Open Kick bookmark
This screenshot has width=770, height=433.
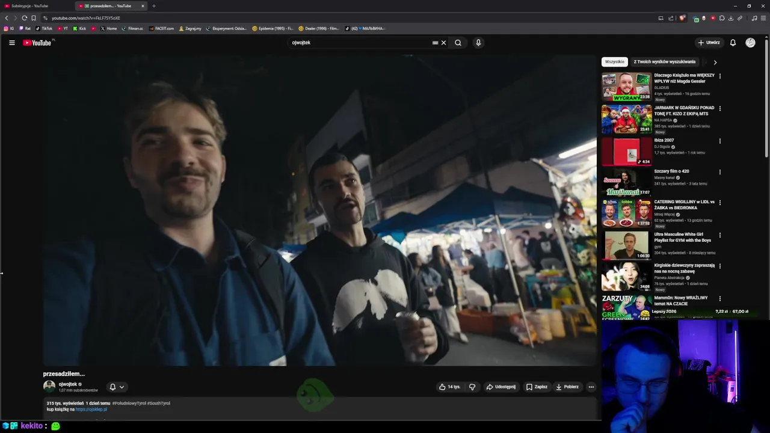coord(80,28)
